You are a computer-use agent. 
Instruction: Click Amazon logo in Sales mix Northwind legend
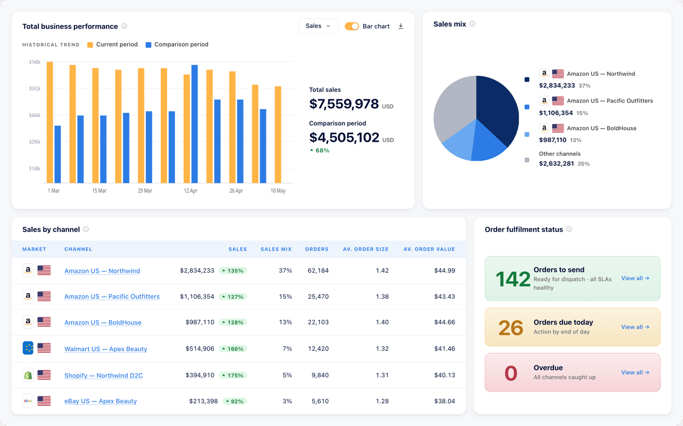tap(544, 74)
